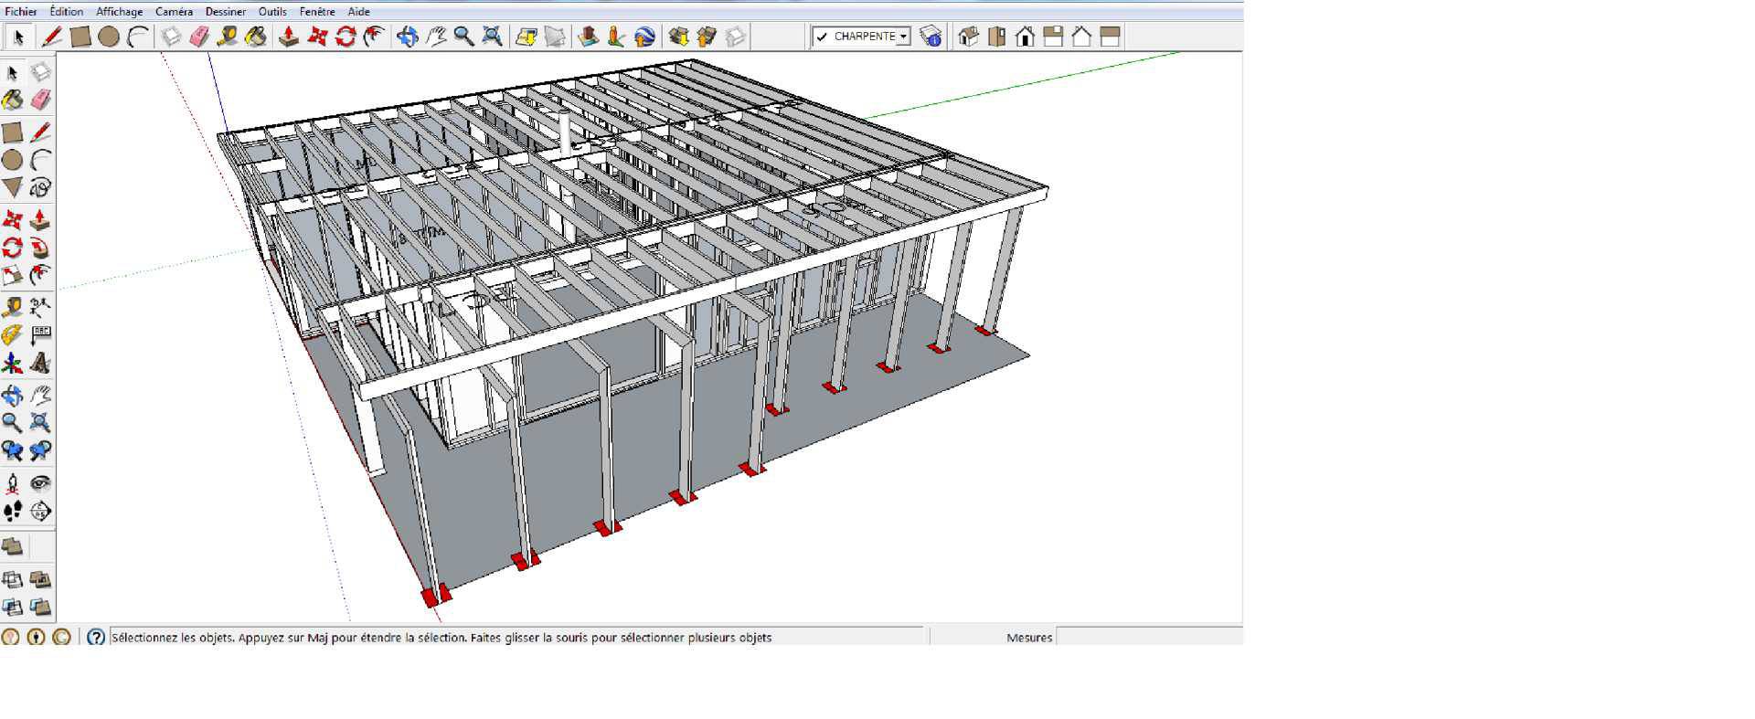The height and width of the screenshot is (719, 1755).
Task: Pick the Eraser tool in the top toolbar
Action: [199, 37]
